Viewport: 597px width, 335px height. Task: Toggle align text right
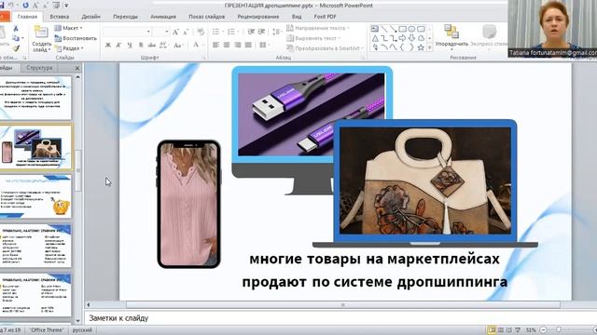(238, 45)
